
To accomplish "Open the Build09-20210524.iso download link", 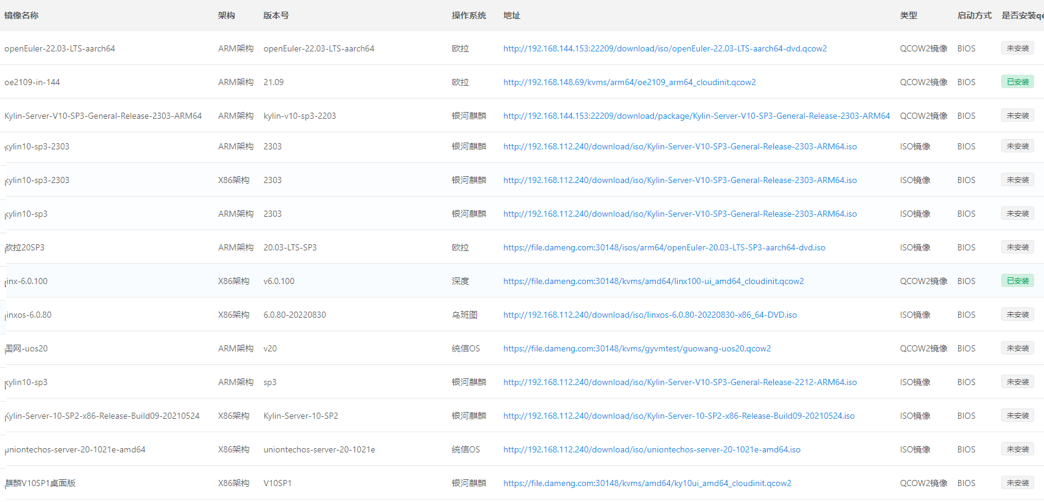I will [x=679, y=416].
